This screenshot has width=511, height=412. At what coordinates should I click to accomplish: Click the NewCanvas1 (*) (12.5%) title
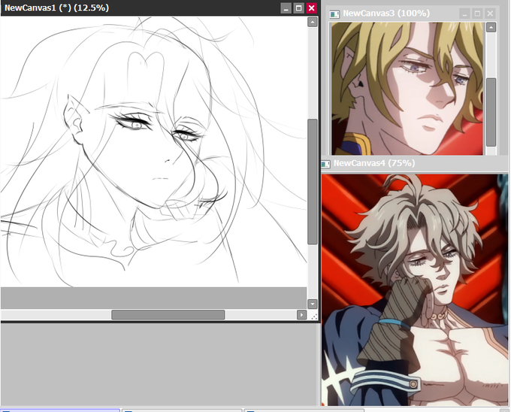point(56,8)
